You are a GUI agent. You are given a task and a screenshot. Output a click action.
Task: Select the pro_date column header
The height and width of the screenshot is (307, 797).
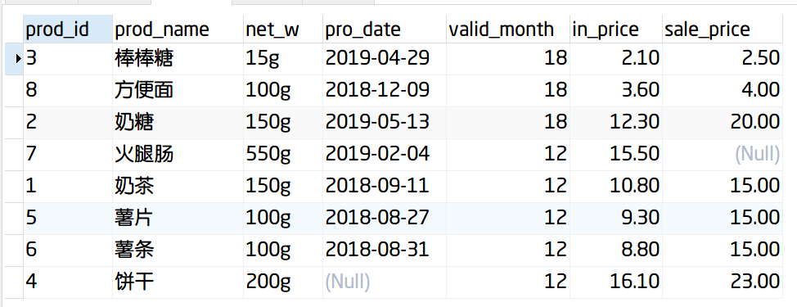[x=384, y=29]
